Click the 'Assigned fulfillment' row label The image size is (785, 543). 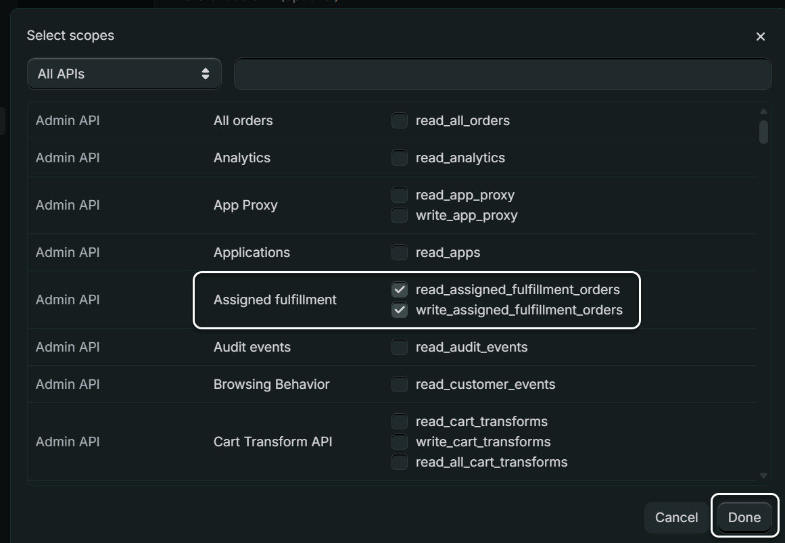point(275,300)
